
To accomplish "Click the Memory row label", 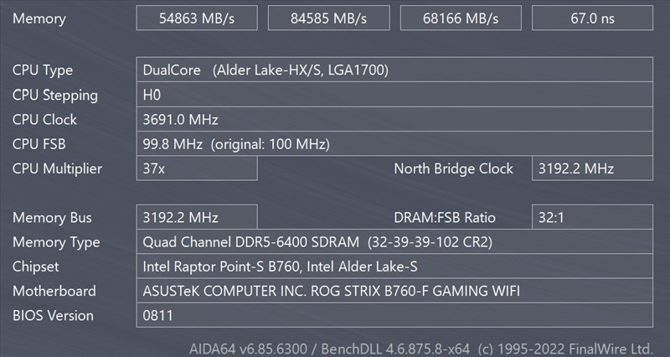I will (39, 18).
